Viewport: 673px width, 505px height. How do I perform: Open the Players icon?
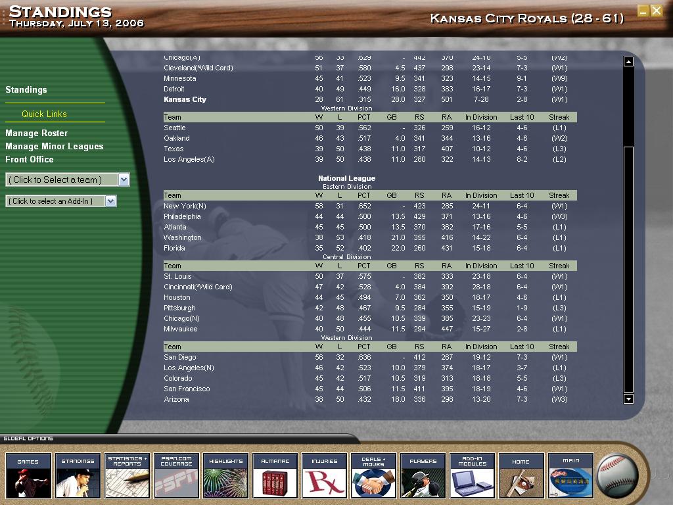click(423, 475)
